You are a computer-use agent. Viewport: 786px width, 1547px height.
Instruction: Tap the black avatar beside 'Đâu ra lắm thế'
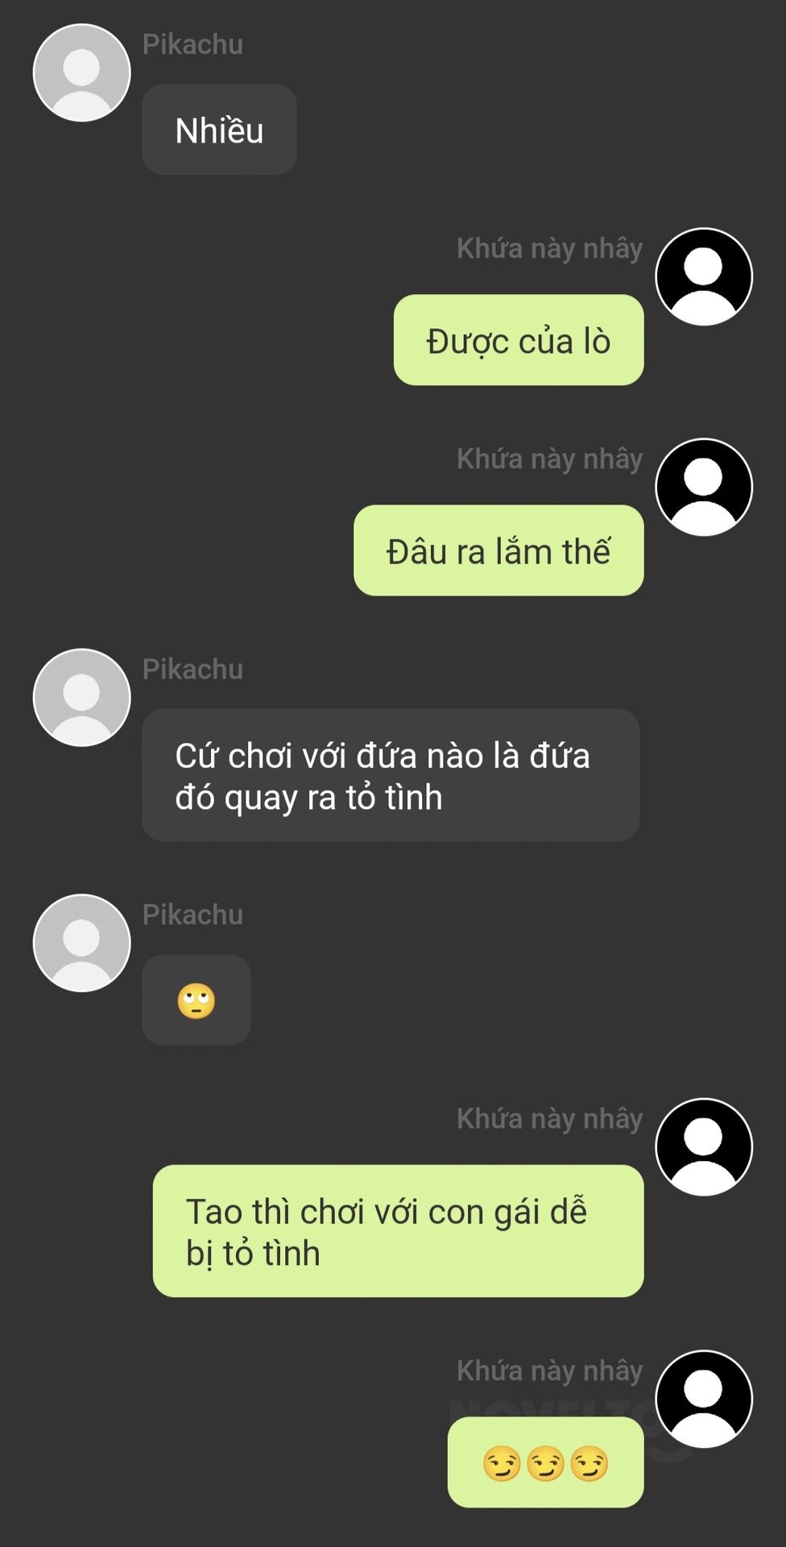[x=704, y=487]
